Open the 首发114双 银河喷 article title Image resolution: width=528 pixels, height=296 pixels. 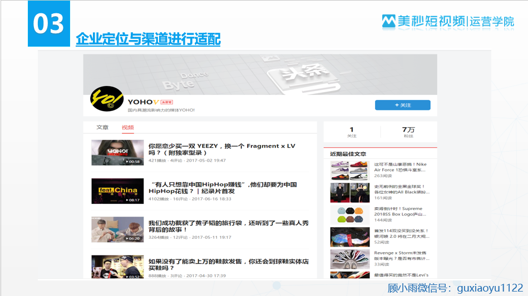tap(402, 233)
